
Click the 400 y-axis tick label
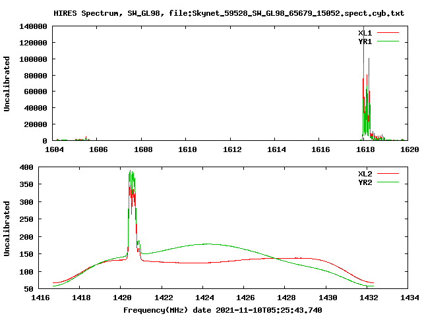[26, 167]
